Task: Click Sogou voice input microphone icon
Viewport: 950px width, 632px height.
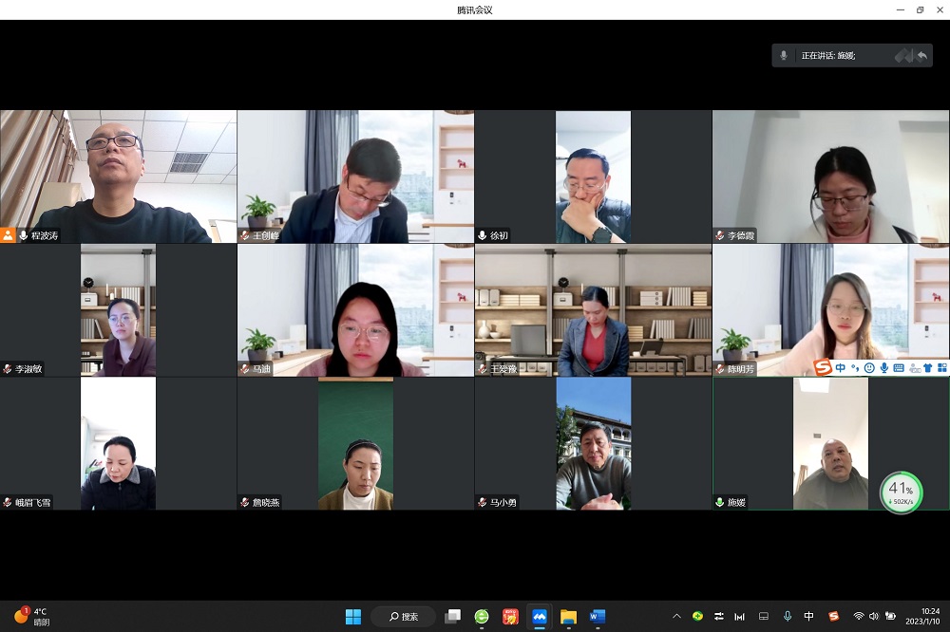Action: click(883, 367)
